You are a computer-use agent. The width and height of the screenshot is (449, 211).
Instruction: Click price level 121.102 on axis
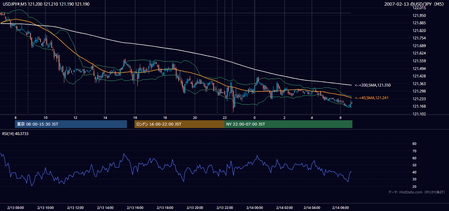tap(419, 114)
